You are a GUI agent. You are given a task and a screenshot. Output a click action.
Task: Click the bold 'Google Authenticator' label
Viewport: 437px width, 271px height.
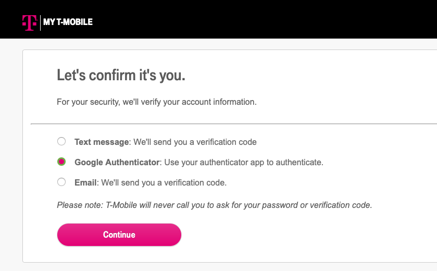click(117, 162)
